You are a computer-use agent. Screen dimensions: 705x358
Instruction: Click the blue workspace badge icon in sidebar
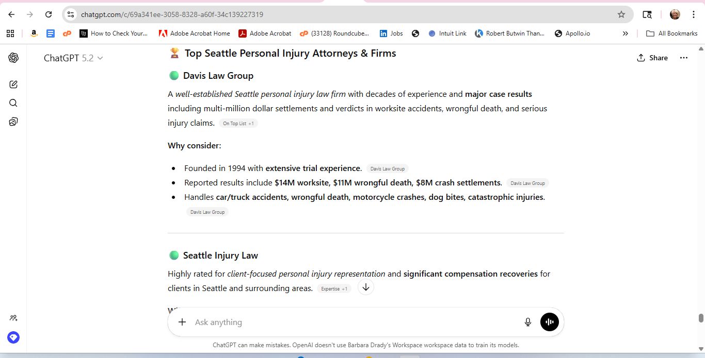tap(13, 337)
